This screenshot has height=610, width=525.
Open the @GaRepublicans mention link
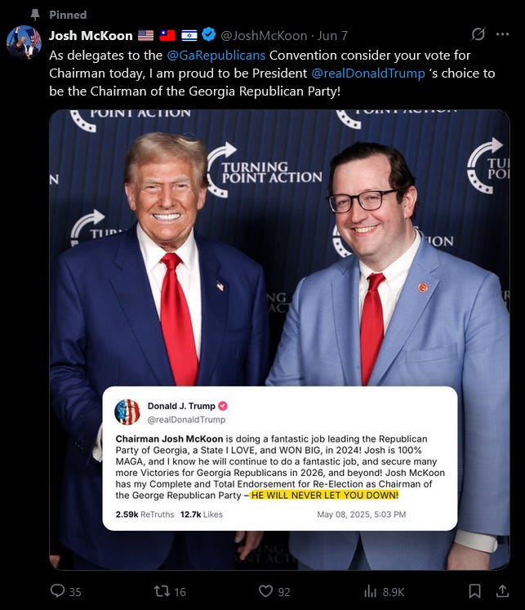click(x=216, y=56)
